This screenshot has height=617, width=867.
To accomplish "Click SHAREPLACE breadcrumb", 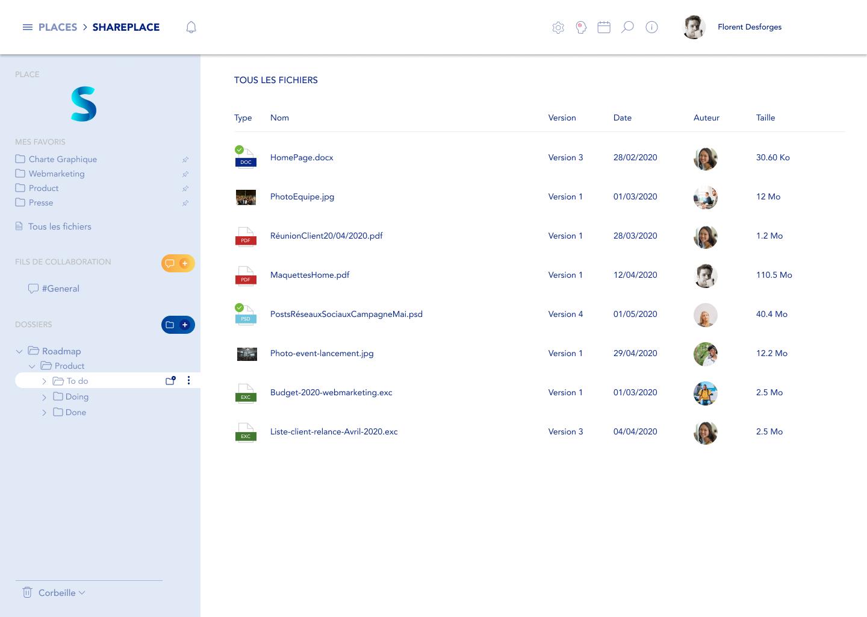I will pos(126,27).
